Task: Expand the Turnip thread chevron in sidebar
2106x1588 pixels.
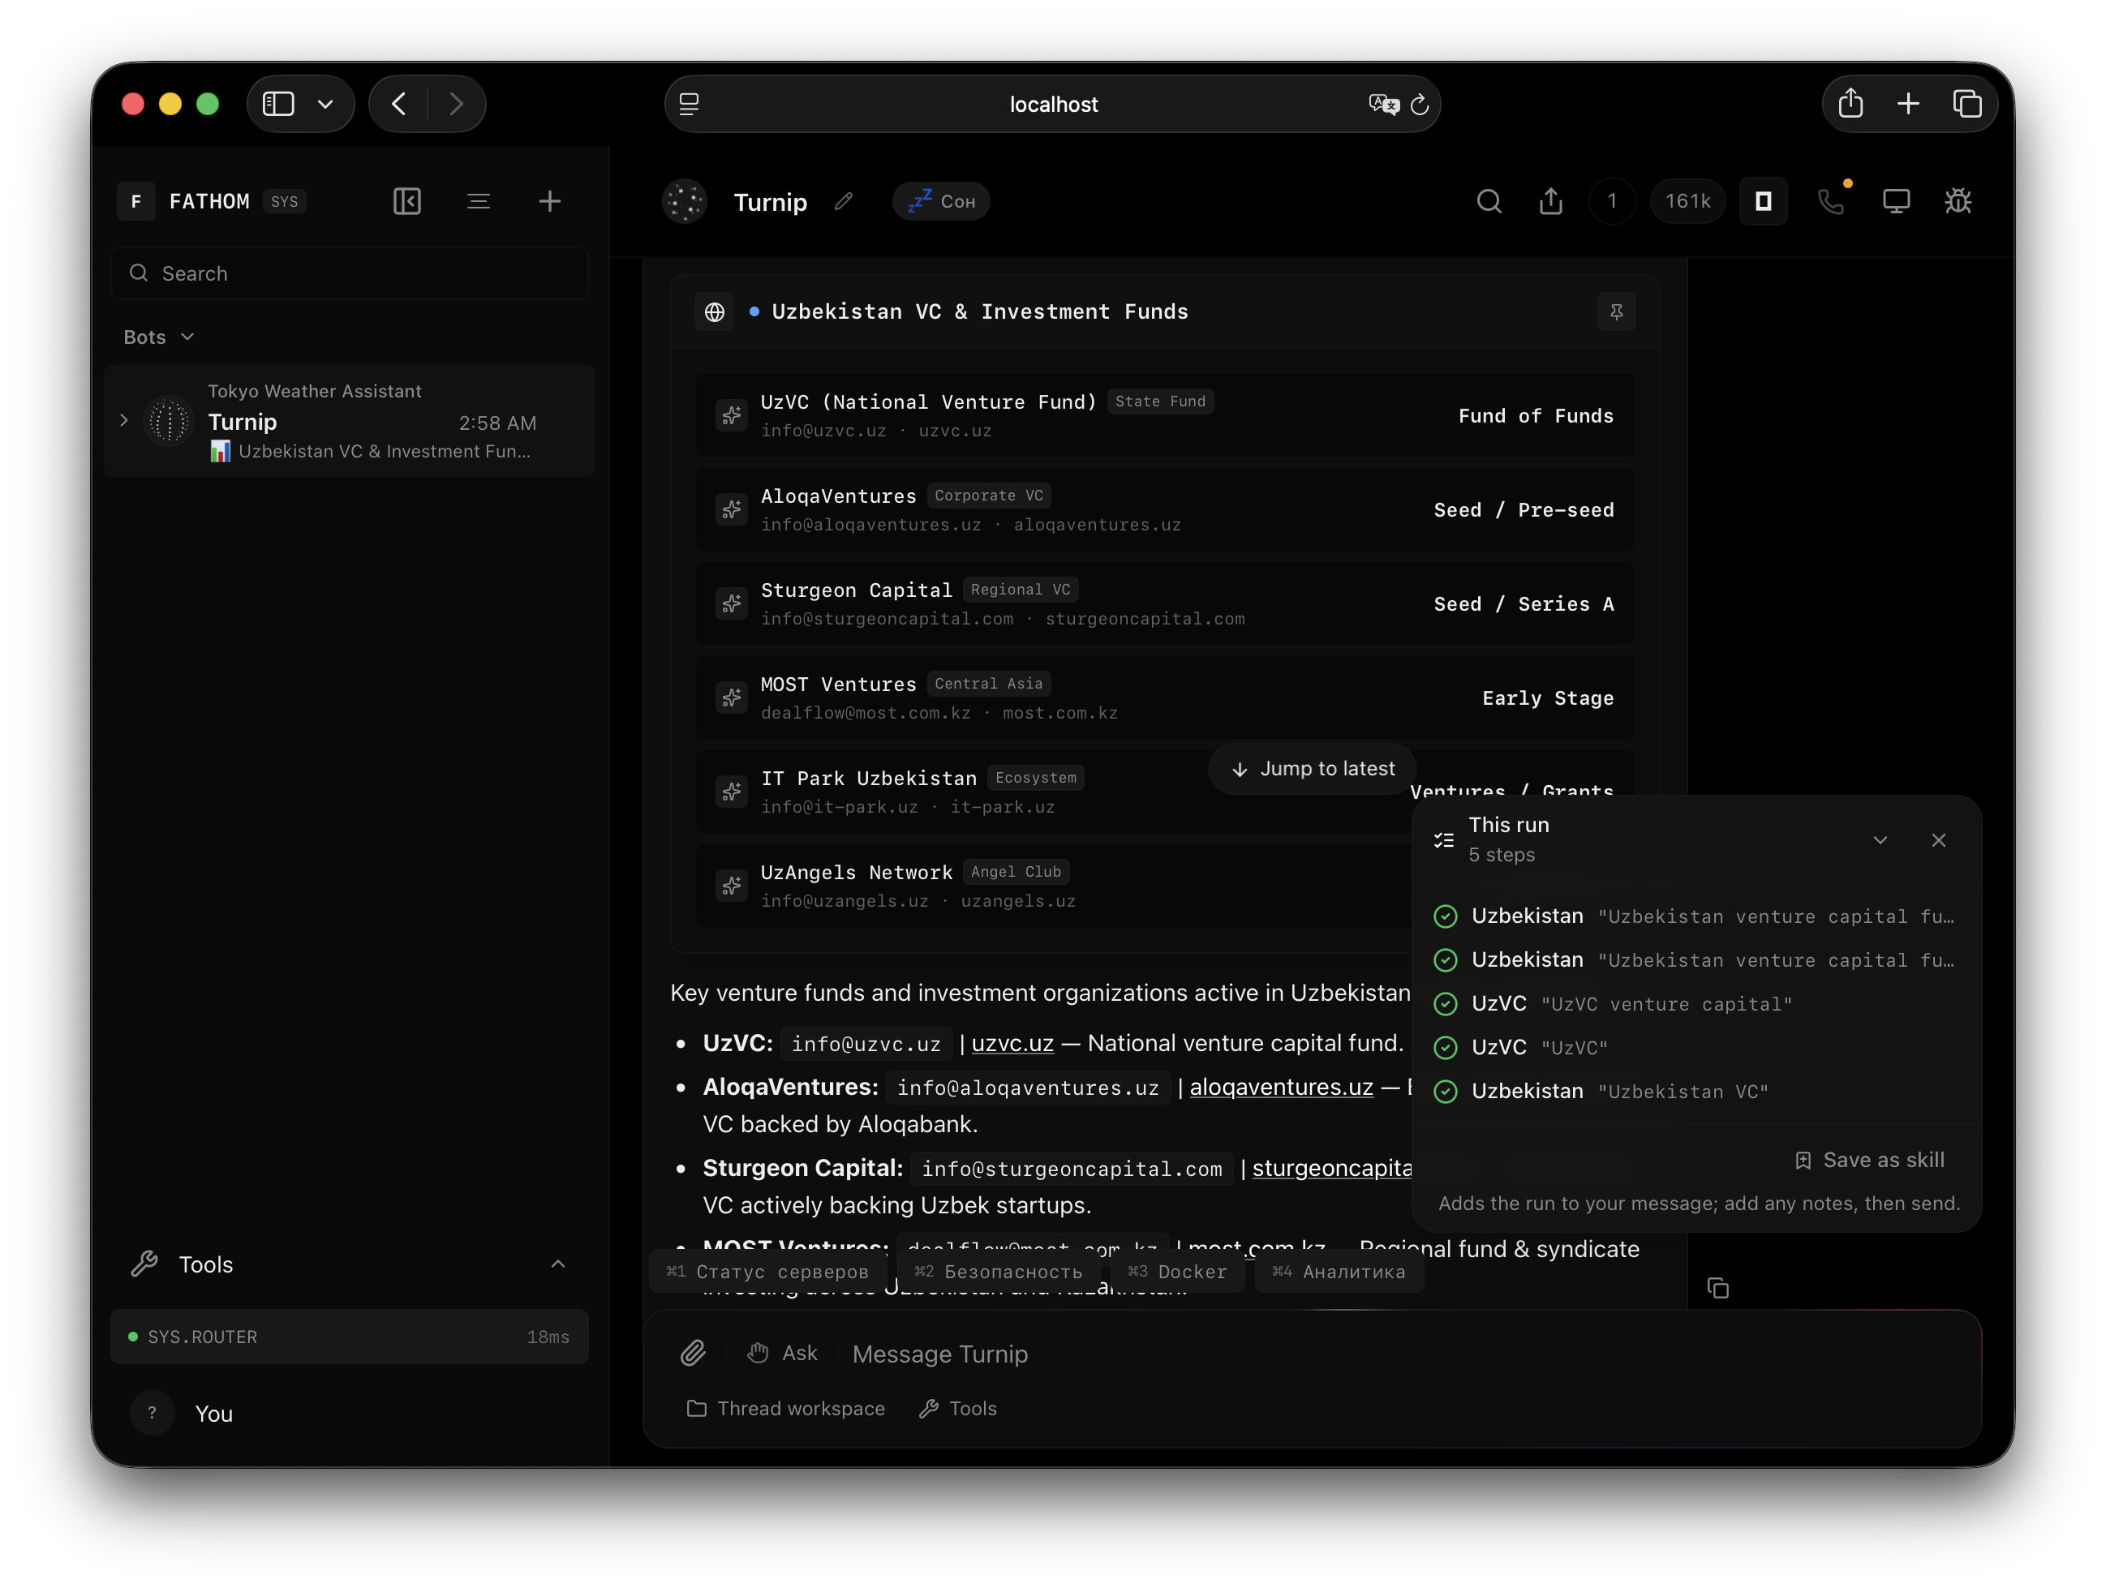Action: click(124, 420)
